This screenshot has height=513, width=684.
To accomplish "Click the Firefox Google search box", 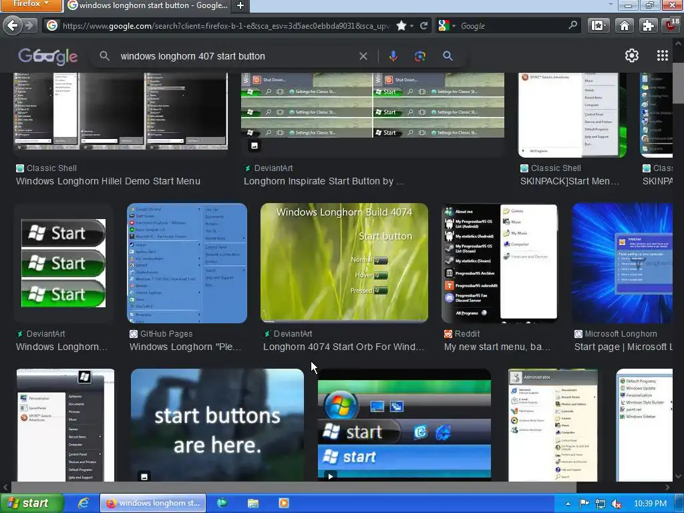I will point(512,26).
